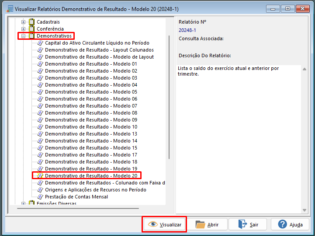This screenshot has height=236, width=315.
Task: Select Capital do Ativo Circulante Líquido no Período
Action: [97, 43]
